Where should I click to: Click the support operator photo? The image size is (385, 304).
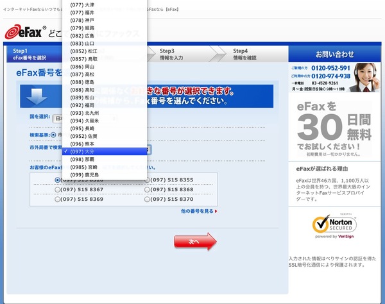pyautogui.click(x=365, y=78)
